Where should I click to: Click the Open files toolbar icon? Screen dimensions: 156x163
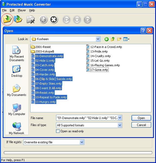pyautogui.click(x=7, y=19)
